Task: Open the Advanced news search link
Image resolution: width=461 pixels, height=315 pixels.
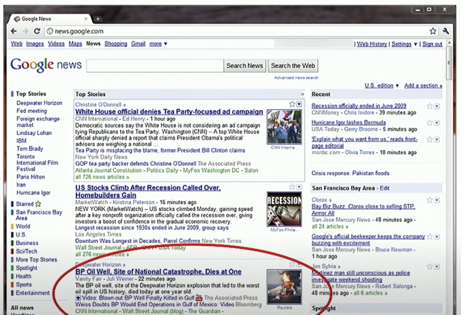Action: 296,78
